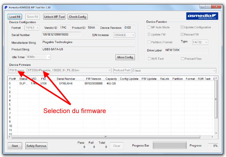
Task: Click the table scroll-right arrow
Action: coord(212,137)
